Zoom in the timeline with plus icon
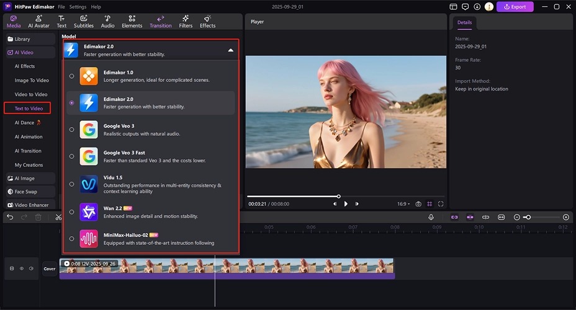The image size is (576, 310). [565, 217]
